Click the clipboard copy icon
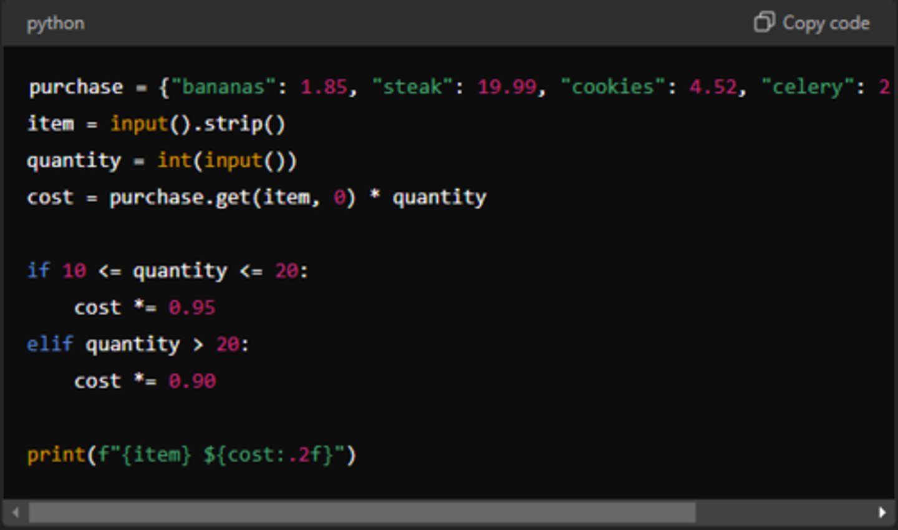This screenshot has height=530, width=898. 763,22
